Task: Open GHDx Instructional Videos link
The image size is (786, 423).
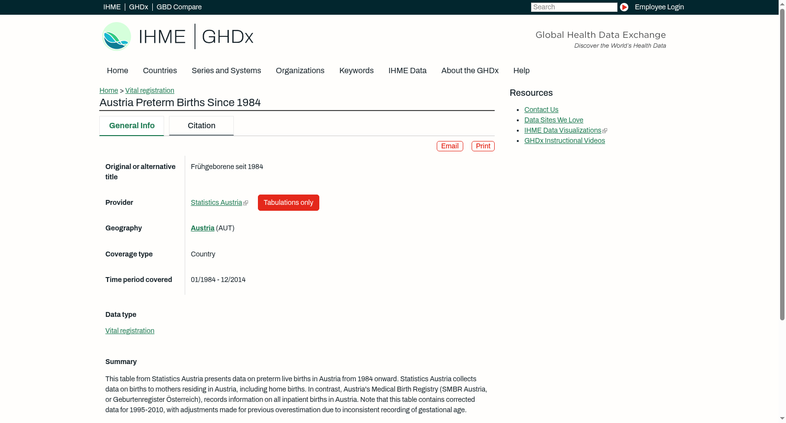Action: tap(564, 141)
